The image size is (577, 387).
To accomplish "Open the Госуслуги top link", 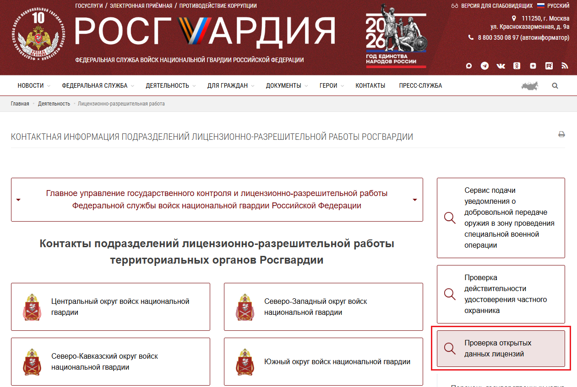I will 88,6.
